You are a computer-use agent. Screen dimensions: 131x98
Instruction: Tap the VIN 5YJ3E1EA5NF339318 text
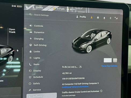(x=73, y=78)
